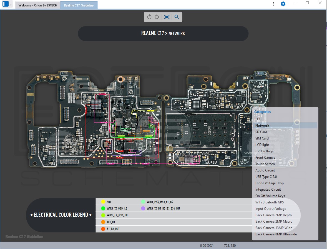Select SD Card in Categories list
Image resolution: width=327 pixels, height=249 pixels.
pyautogui.click(x=261, y=132)
